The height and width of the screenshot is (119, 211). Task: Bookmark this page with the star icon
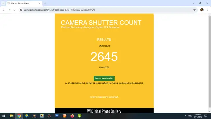pyautogui.click(x=194, y=10)
